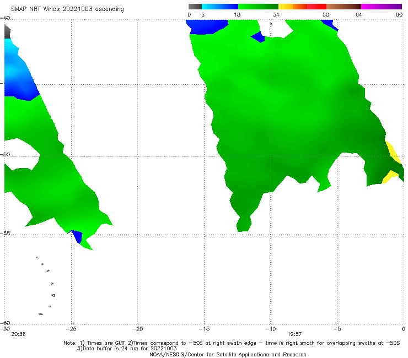Viewport: 408px width, 358px height.
Task: Click the color bar label '5'
Action: 203,14
